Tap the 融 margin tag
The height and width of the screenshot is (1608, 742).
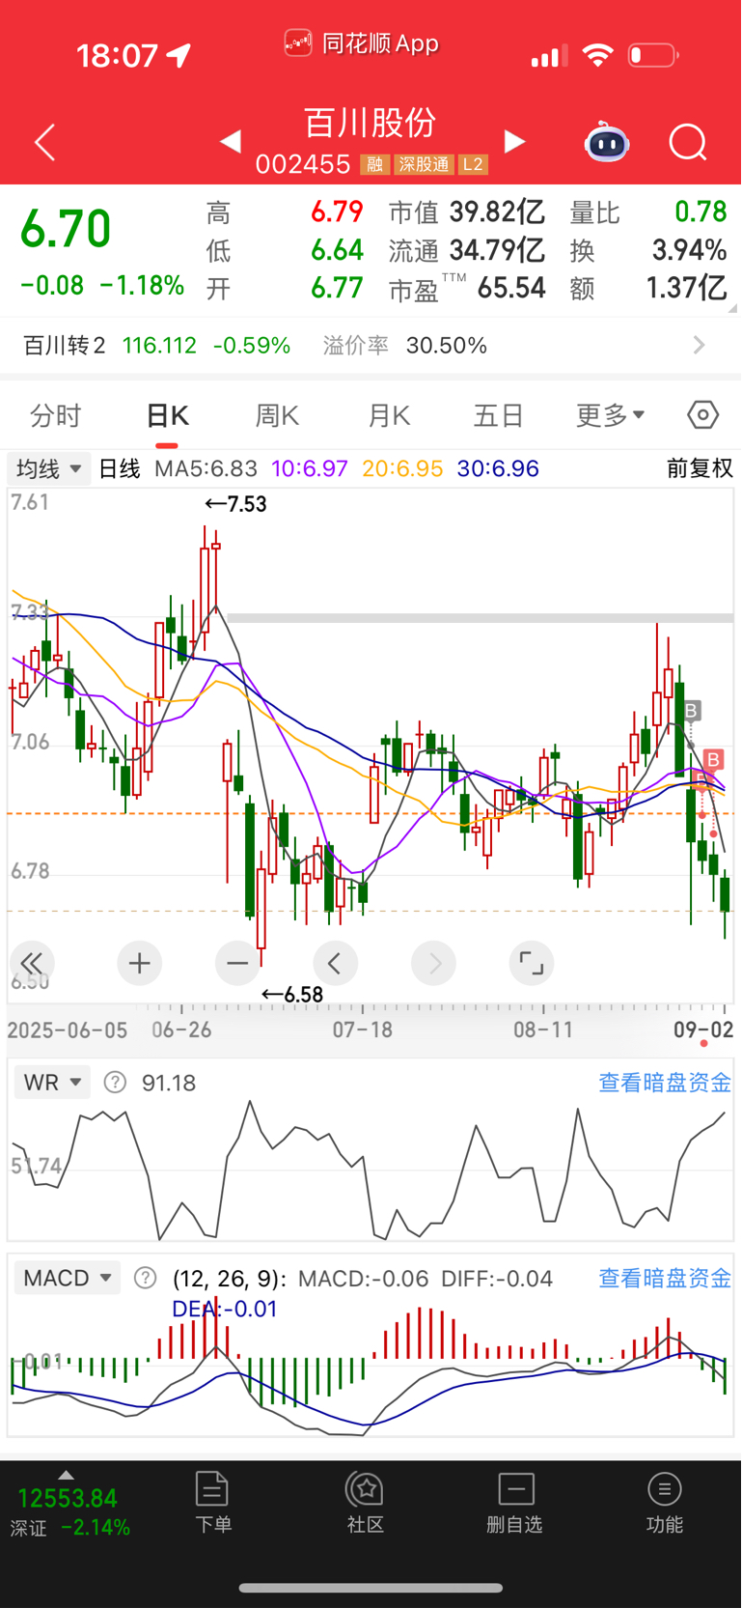click(x=374, y=165)
